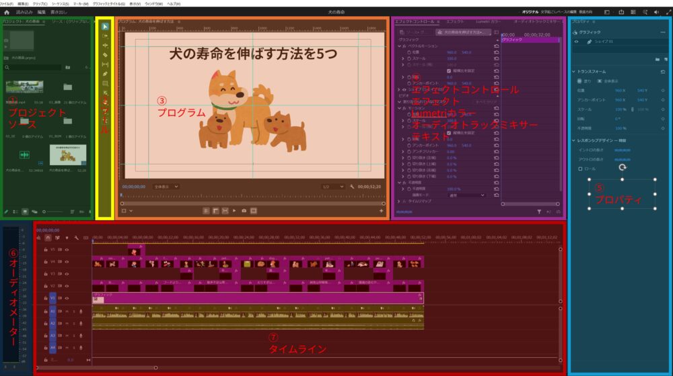Image resolution: width=673 pixels, height=376 pixels.
Task: Open the Window menu
Action: (x=153, y=4)
